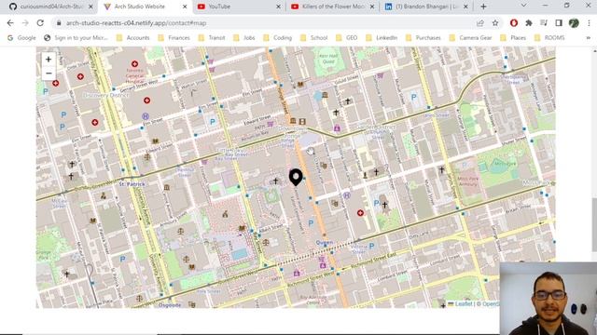Click the webcam video overlay thumbnail
The image size is (597, 335).
coord(548,299)
